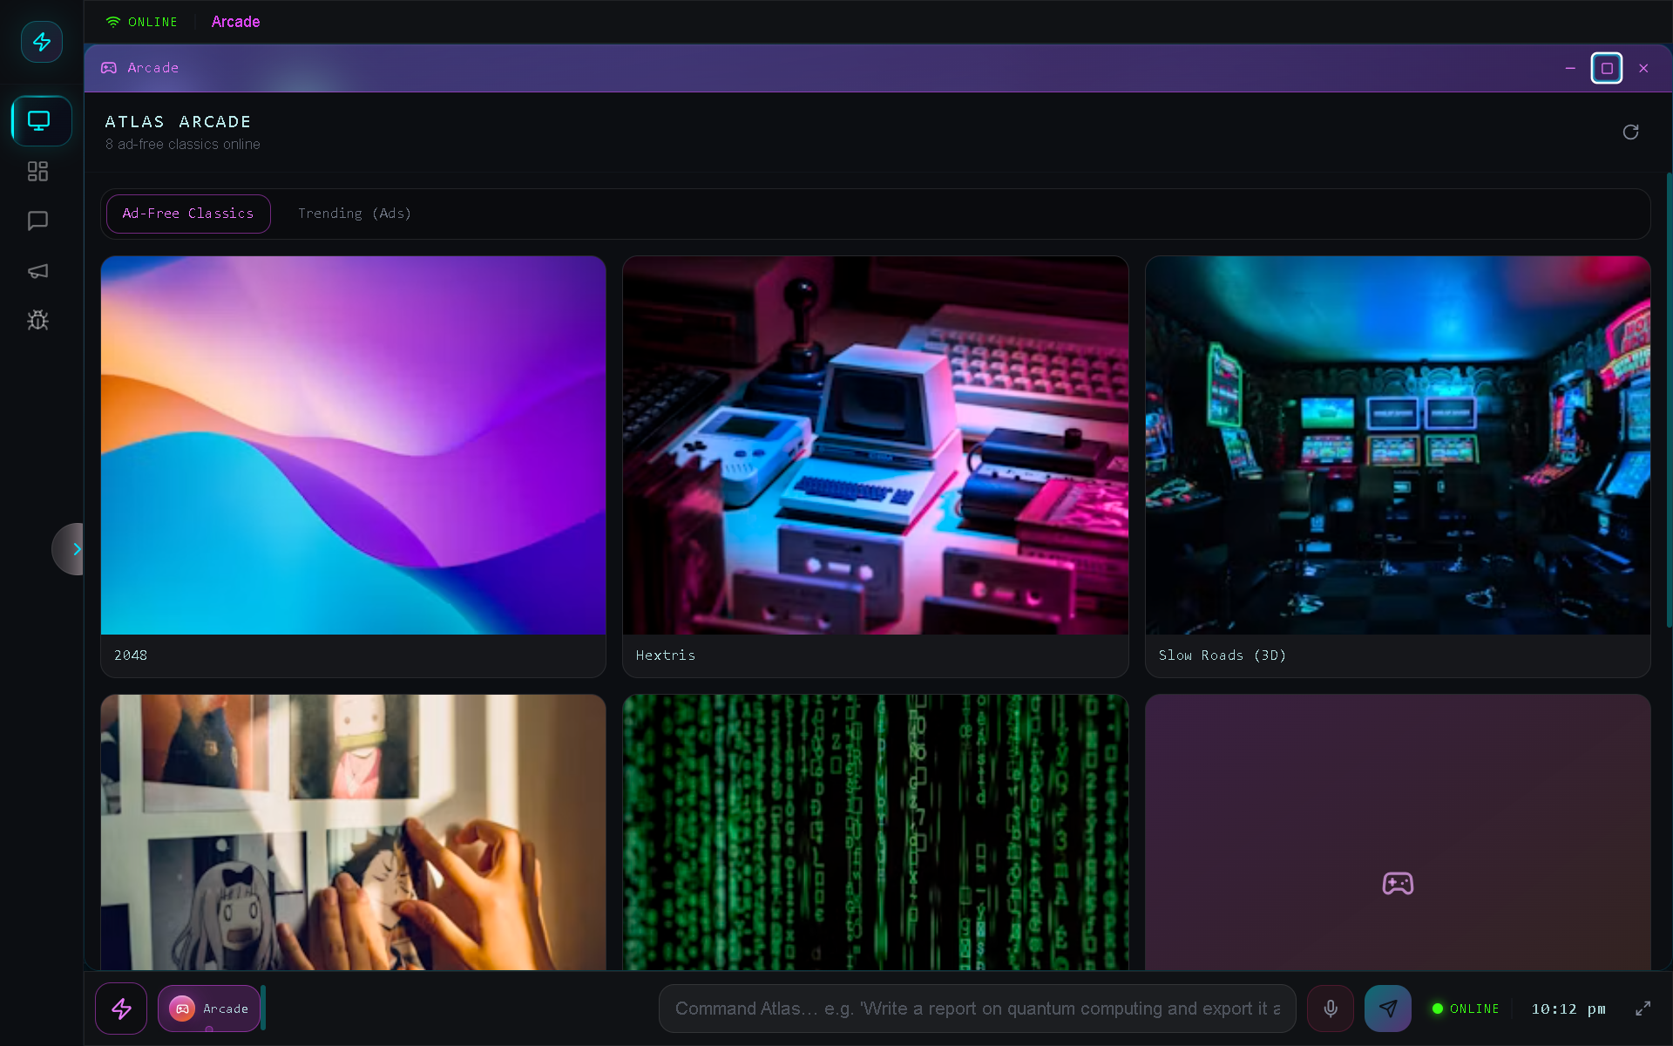This screenshot has height=1046, width=1673.
Task: Open the green matrix code game card
Action: [875, 832]
